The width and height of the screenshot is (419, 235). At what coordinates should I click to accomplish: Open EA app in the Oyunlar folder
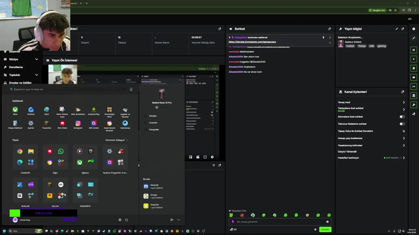pos(61,184)
